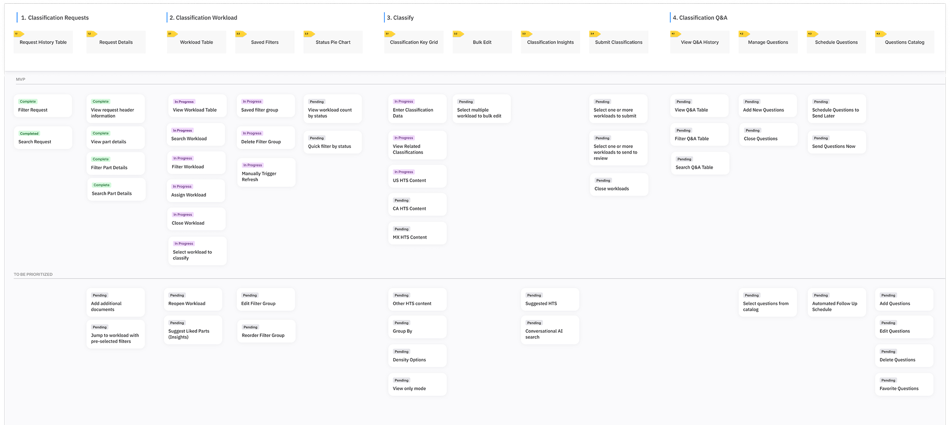
Task: Open the Add New Questions card
Action: click(768, 106)
